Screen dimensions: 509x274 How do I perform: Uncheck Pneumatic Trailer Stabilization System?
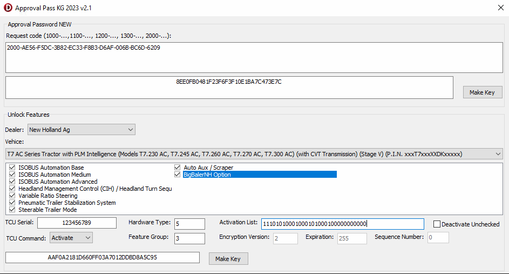(x=12, y=203)
